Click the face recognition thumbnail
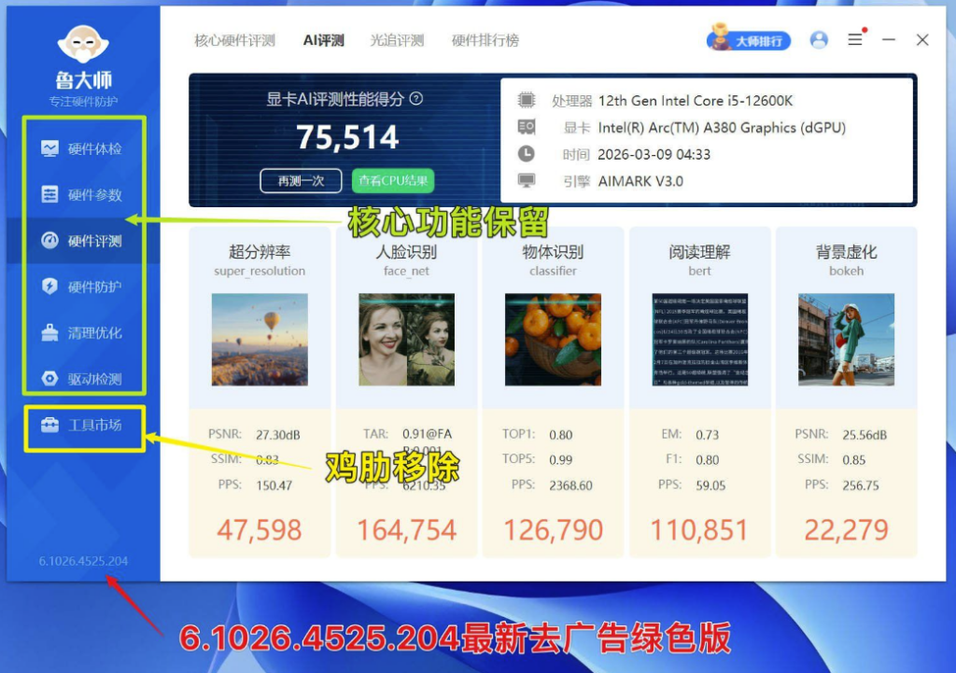956x673 pixels. point(407,340)
